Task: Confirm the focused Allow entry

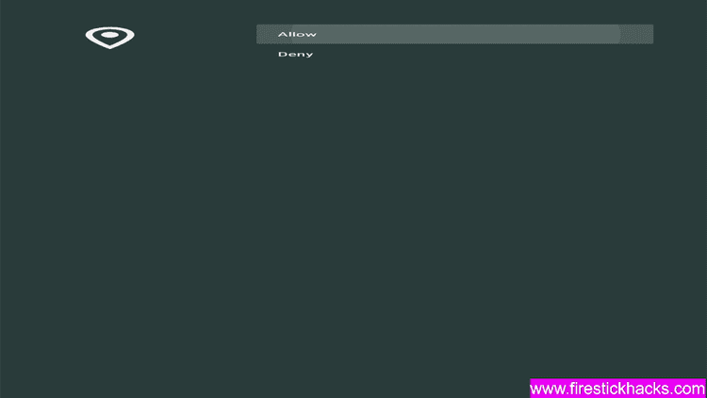Action: (x=454, y=34)
